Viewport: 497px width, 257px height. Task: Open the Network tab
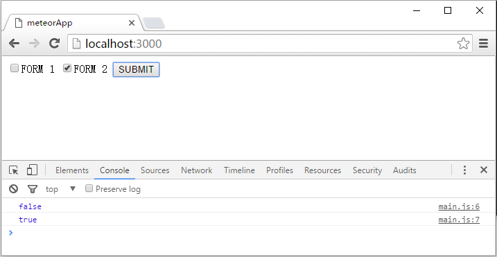click(x=197, y=170)
